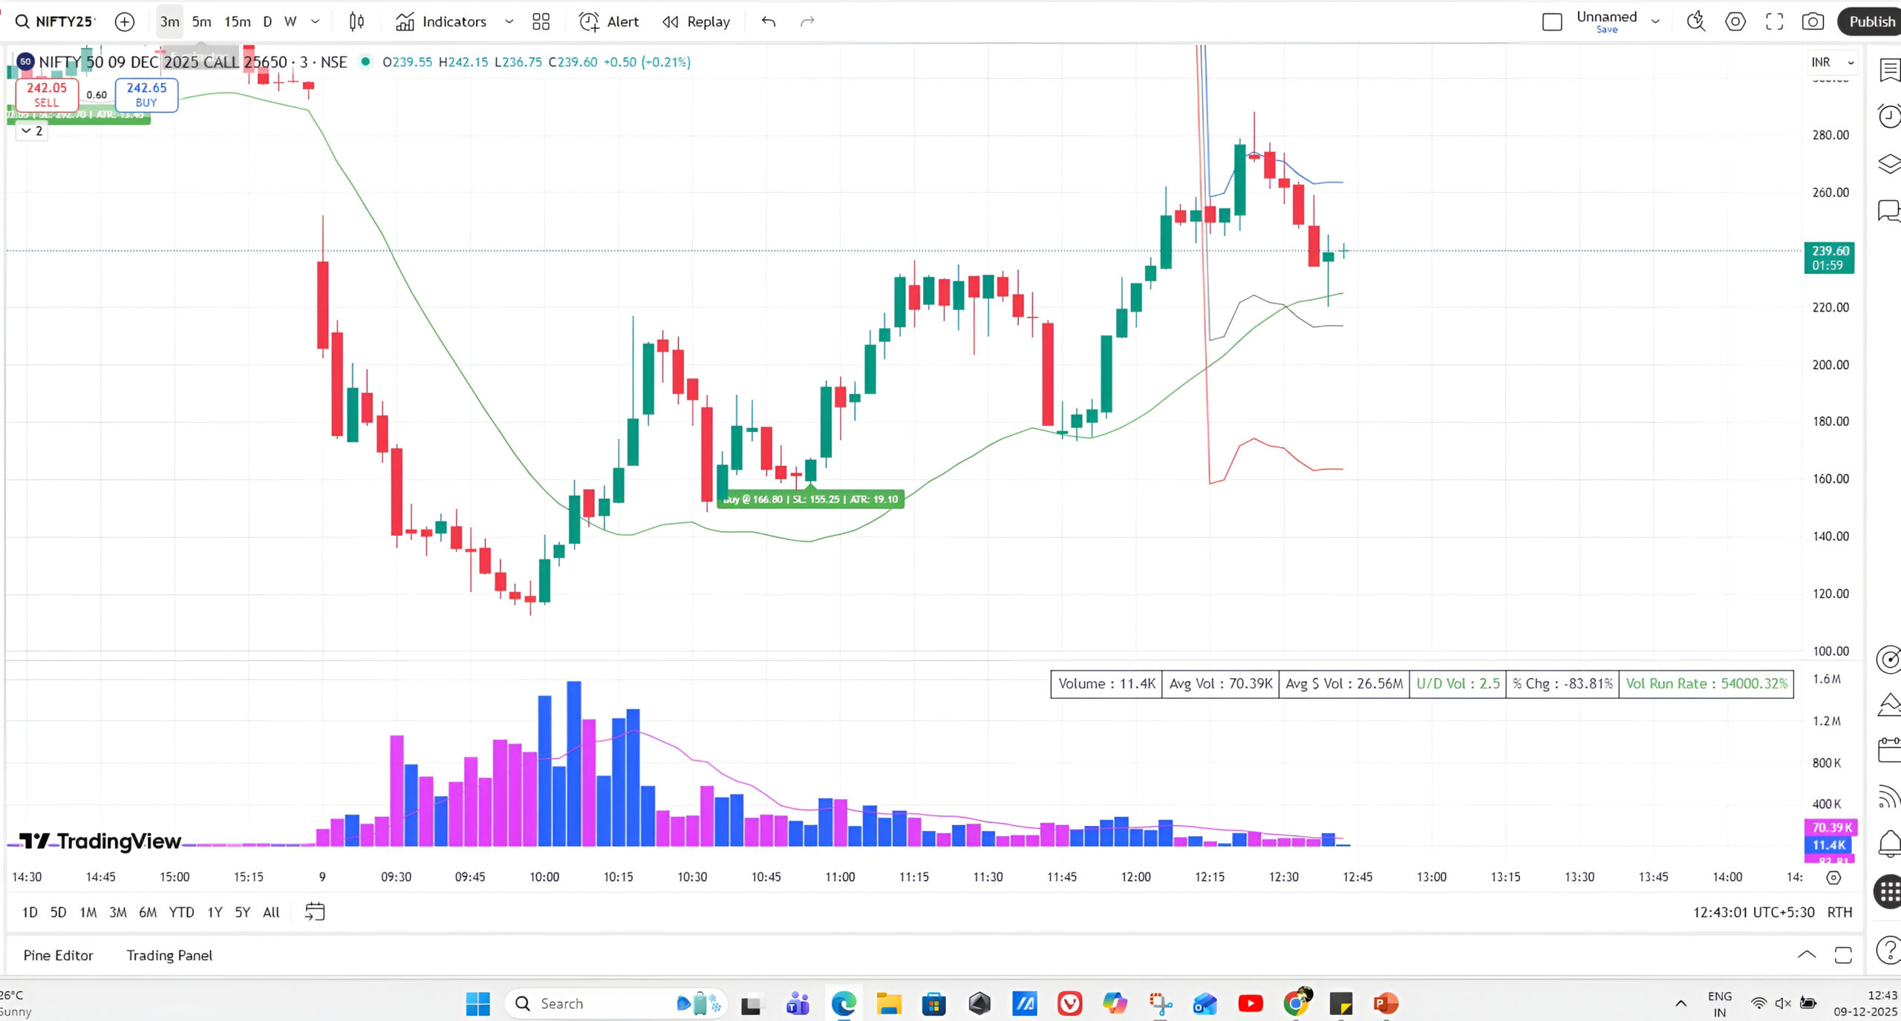Open the candlestick chart type selector
1901x1021 pixels.
[x=356, y=22]
